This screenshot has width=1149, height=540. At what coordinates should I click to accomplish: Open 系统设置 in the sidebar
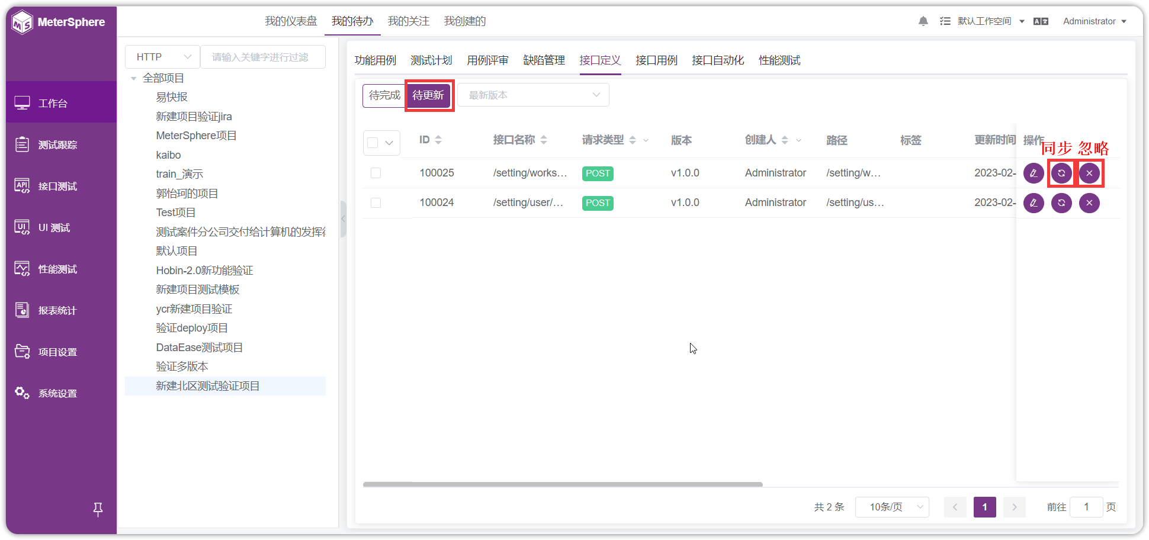[58, 394]
